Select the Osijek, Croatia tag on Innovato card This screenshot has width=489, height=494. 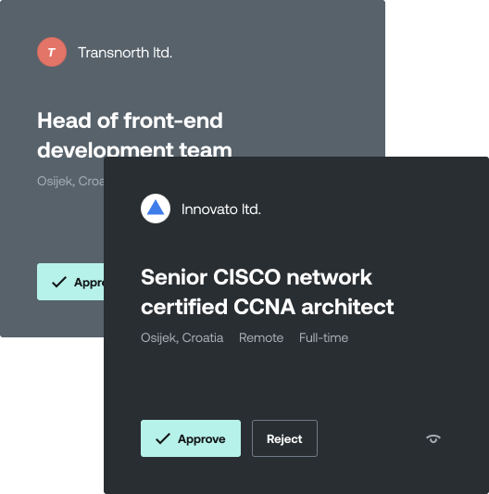click(x=182, y=337)
